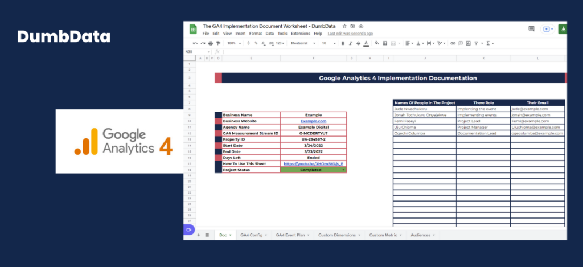Open the fill color picker
The height and width of the screenshot is (267, 583).
pos(377,43)
